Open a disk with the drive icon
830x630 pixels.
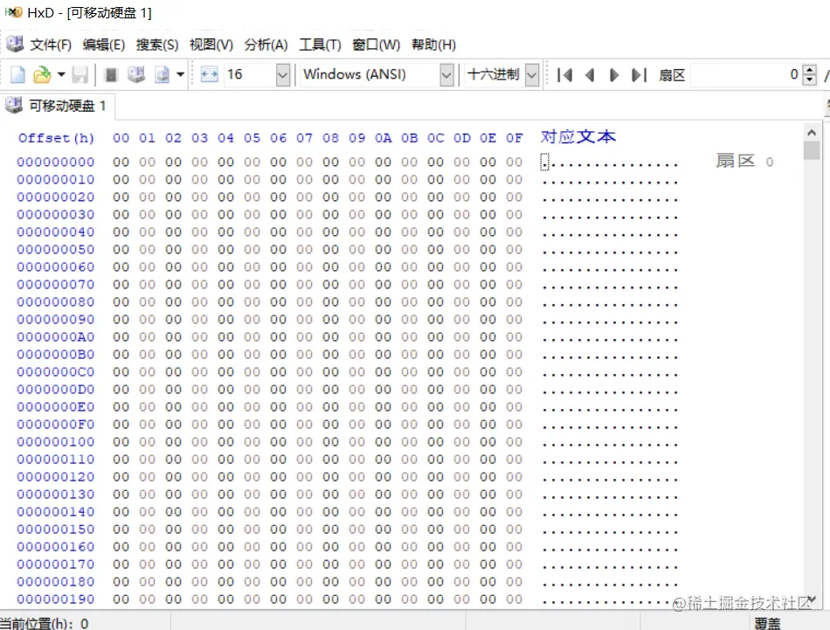136,74
